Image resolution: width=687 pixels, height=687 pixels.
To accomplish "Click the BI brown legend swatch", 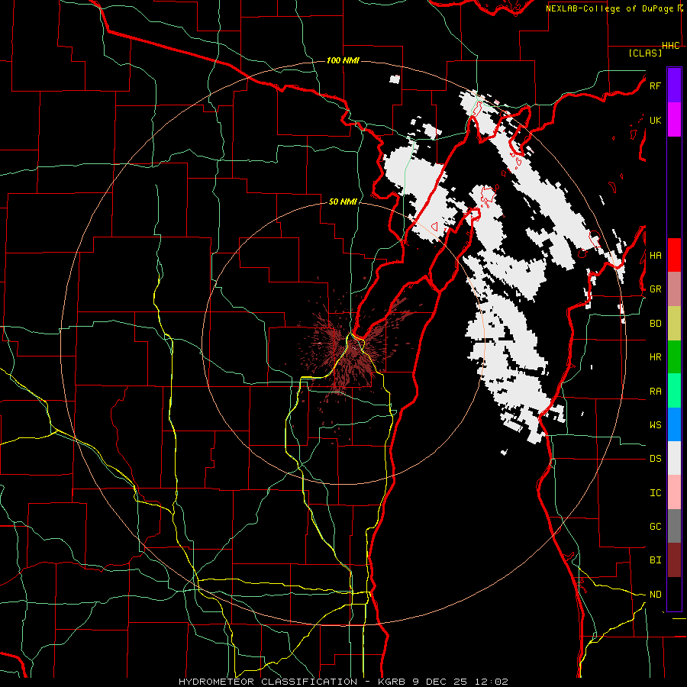I will pyautogui.click(x=674, y=560).
